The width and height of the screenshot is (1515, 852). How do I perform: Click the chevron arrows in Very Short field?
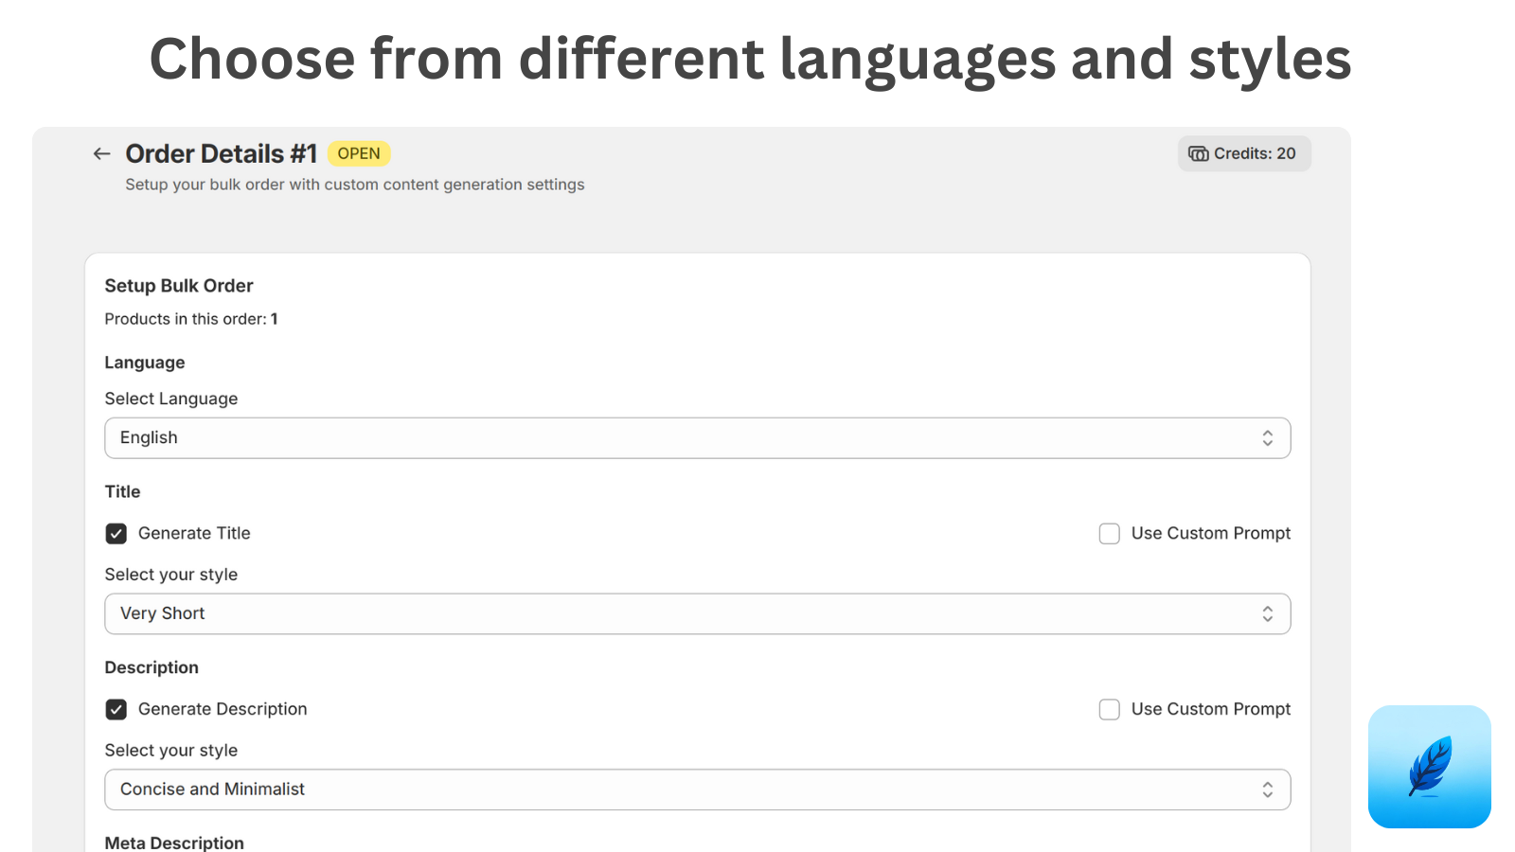1267,614
